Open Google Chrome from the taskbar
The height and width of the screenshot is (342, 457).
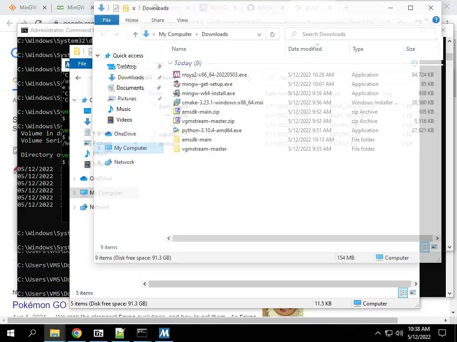tap(76, 333)
